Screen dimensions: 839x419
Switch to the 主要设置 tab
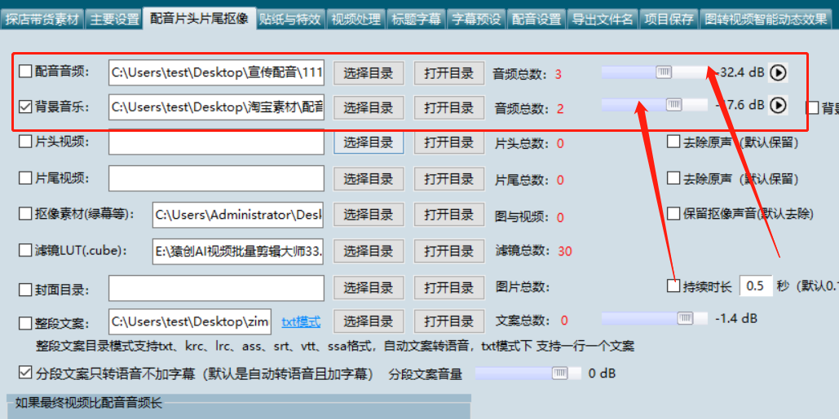(x=114, y=20)
